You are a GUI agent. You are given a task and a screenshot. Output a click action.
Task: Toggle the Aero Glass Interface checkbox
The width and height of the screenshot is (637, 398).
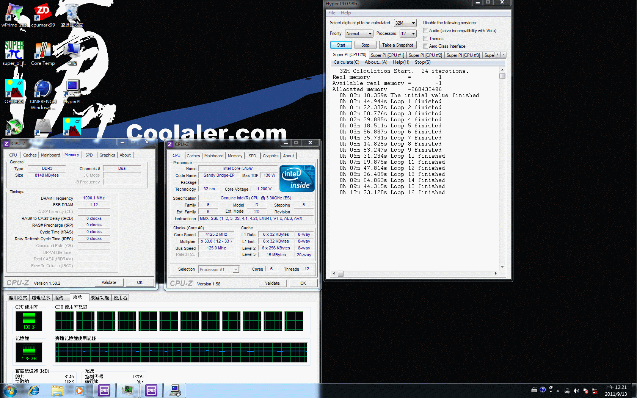coord(425,46)
